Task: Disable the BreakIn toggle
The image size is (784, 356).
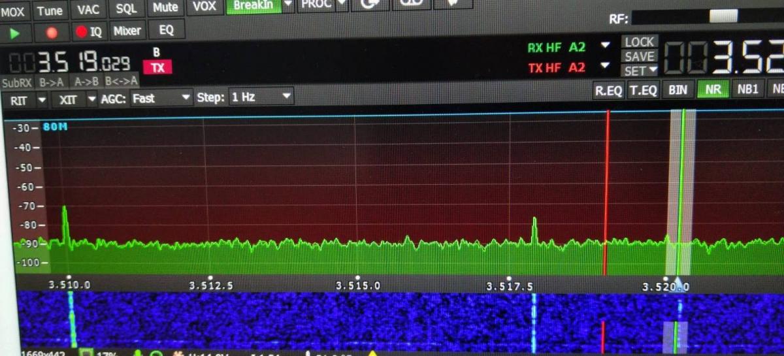Action: (x=253, y=6)
